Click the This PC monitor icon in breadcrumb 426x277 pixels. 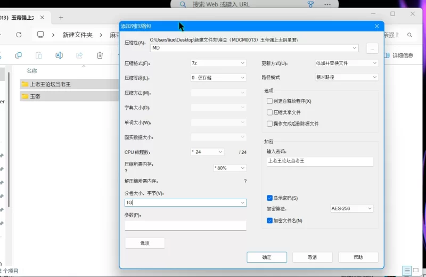tap(40, 35)
